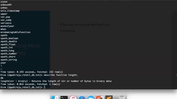This screenshot has width=177, height=99.
Task: Open Finder from the Dock
Action: (55, 97)
